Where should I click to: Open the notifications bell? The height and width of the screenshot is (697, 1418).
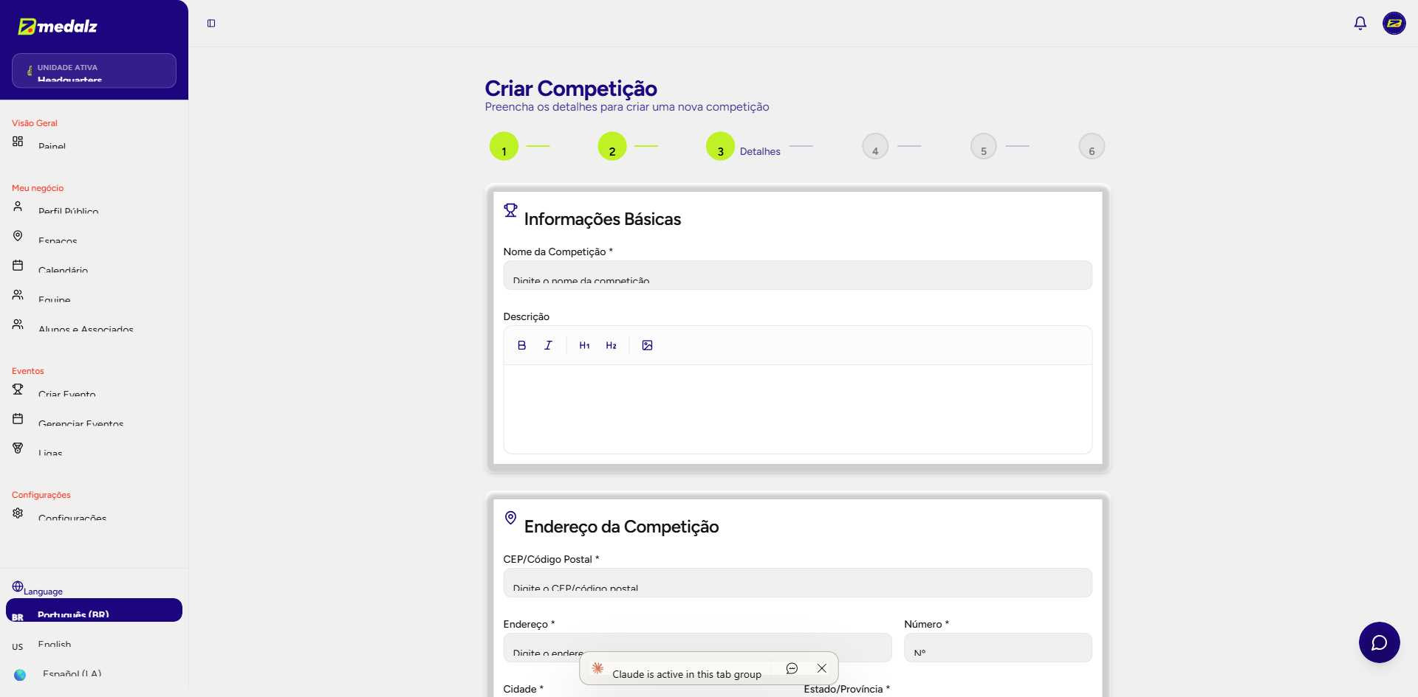point(1360,24)
